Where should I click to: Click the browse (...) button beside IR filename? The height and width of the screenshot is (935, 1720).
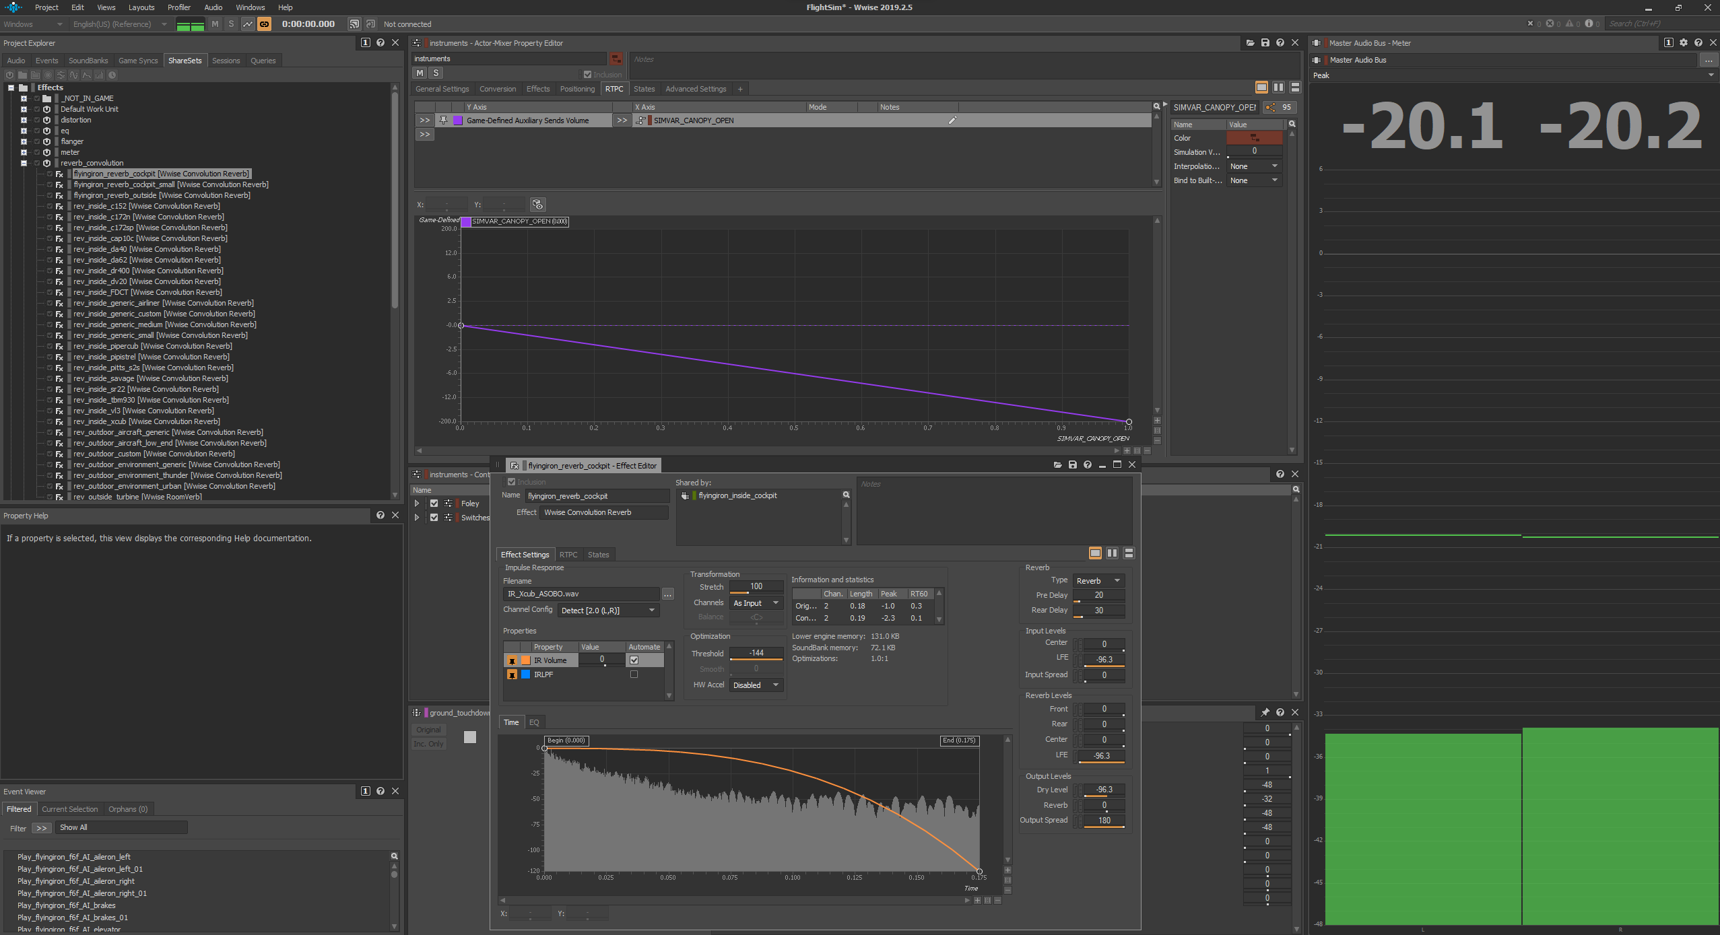coord(667,594)
